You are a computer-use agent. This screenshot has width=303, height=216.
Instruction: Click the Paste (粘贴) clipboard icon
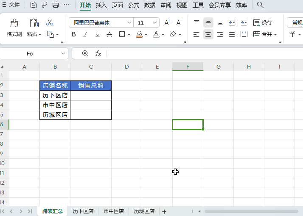[x=34, y=23]
